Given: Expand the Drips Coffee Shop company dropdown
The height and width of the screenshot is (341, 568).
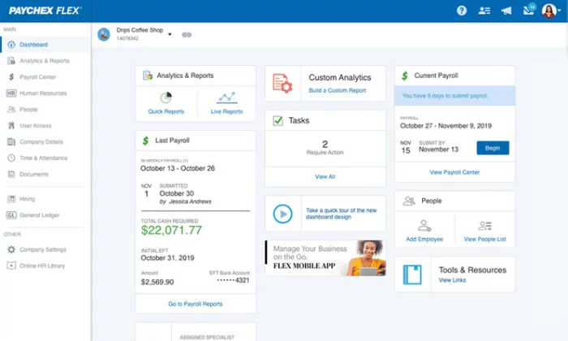Looking at the screenshot, I should pyautogui.click(x=170, y=34).
